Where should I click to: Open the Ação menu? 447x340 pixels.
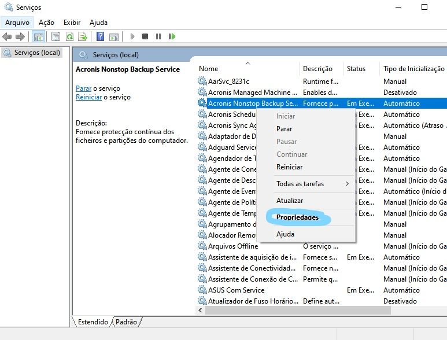(46, 23)
